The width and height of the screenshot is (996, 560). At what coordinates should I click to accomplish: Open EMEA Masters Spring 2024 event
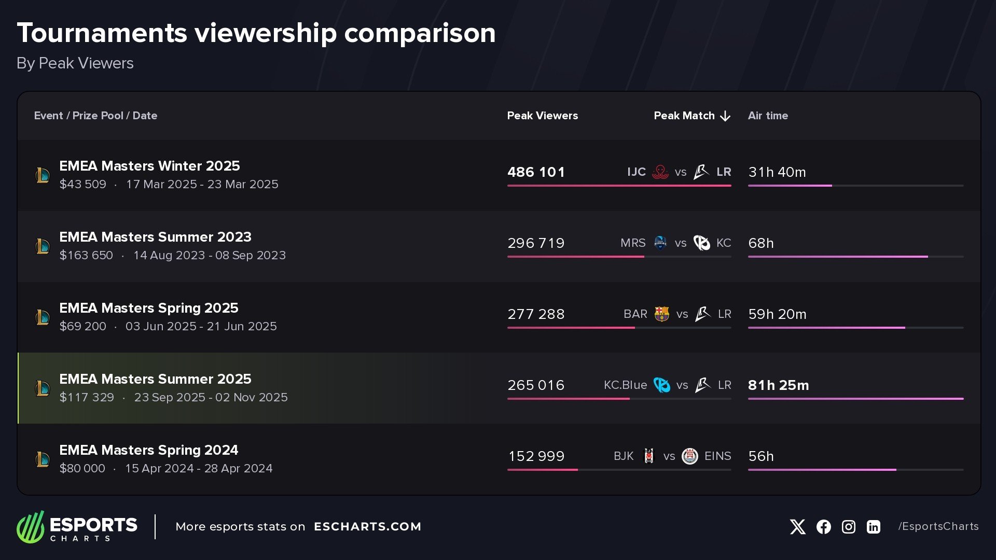(148, 450)
